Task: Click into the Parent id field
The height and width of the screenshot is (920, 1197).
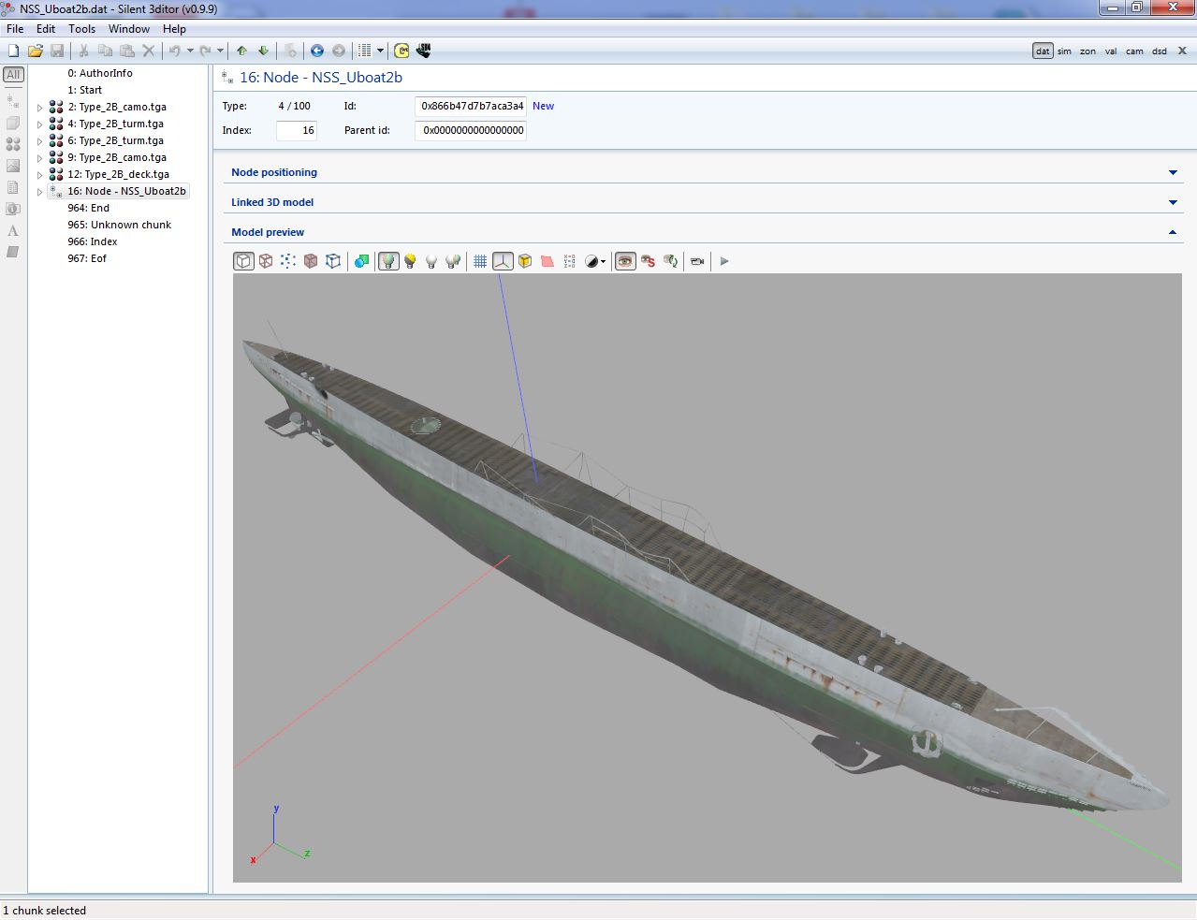Action: pos(471,131)
